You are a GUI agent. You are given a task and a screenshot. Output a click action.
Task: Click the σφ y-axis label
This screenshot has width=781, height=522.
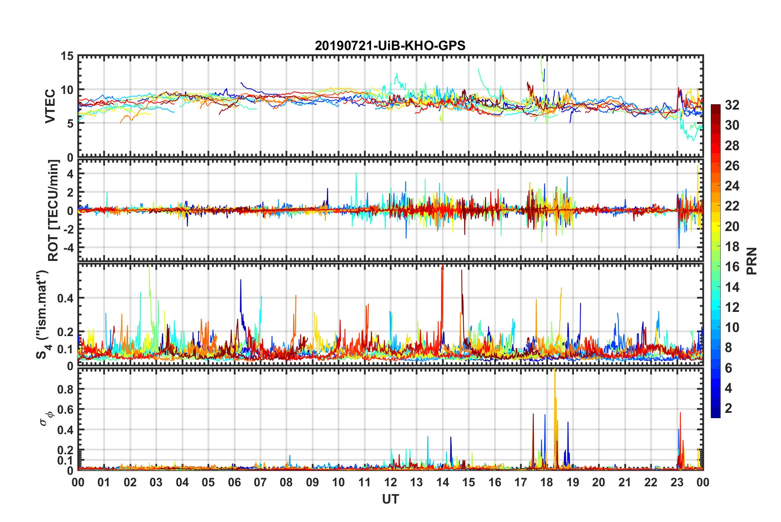click(x=47, y=419)
